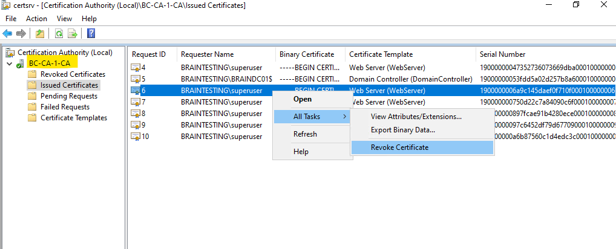Click certificate icon for request ID 7
This screenshot has height=249, width=616.
(x=136, y=102)
